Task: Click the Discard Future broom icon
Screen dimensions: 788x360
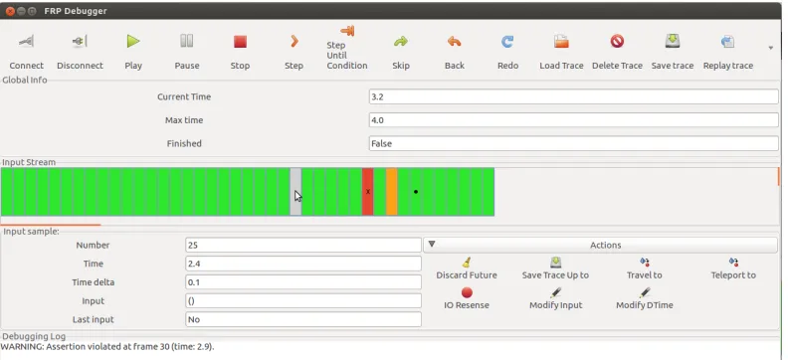Action: coord(467,263)
